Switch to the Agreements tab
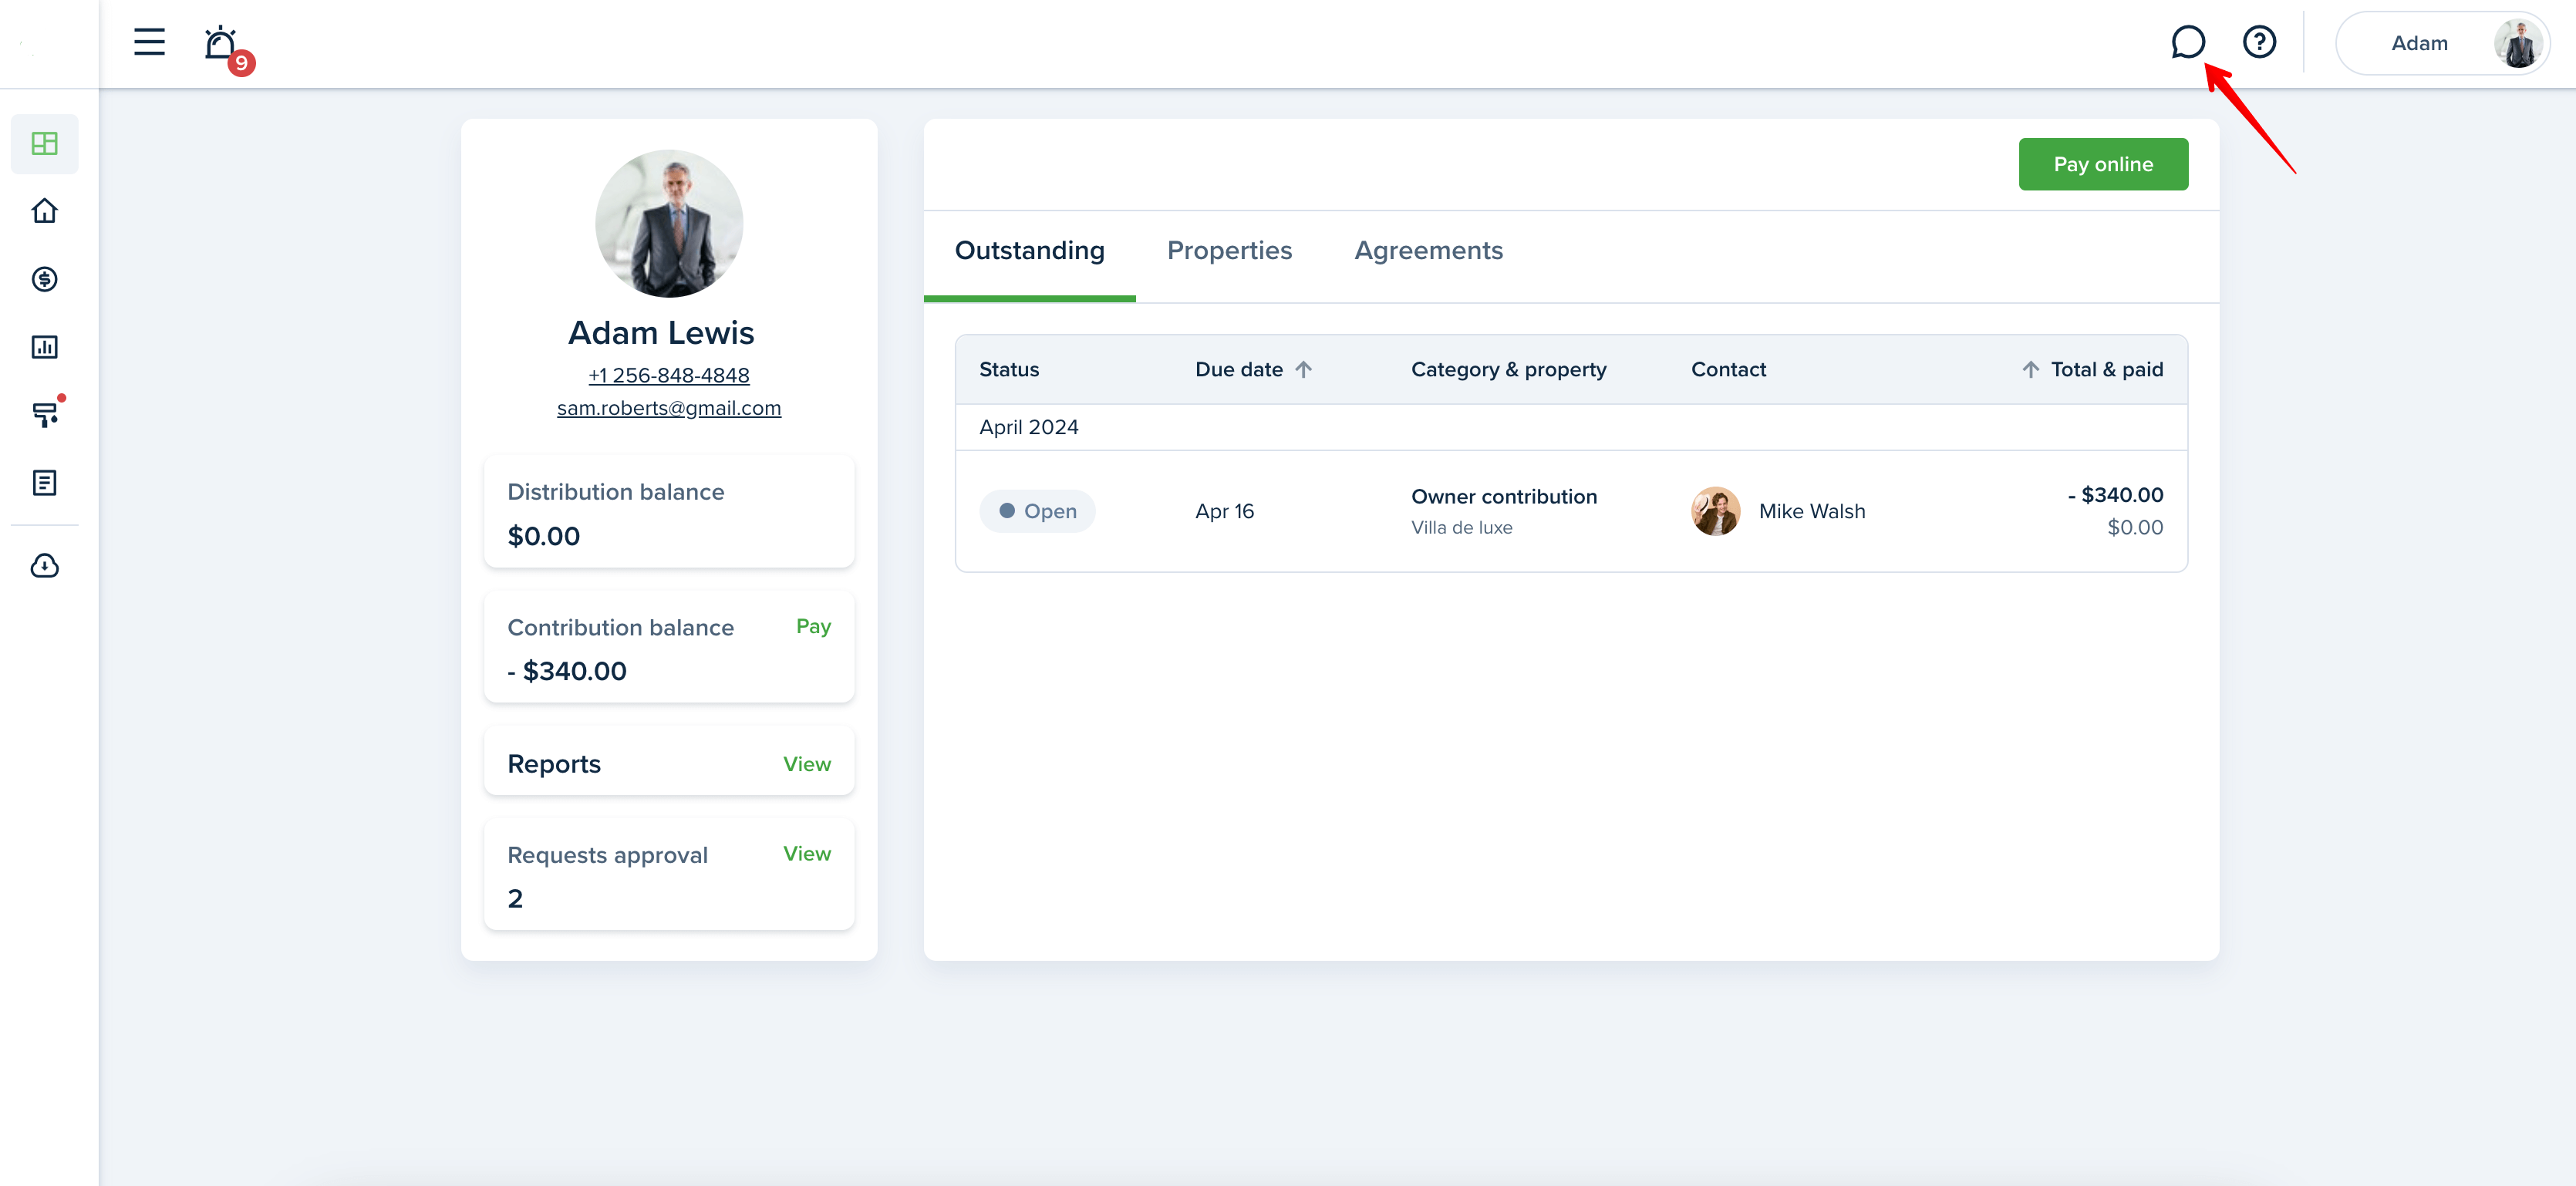This screenshot has height=1186, width=2576. pyautogui.click(x=1428, y=250)
